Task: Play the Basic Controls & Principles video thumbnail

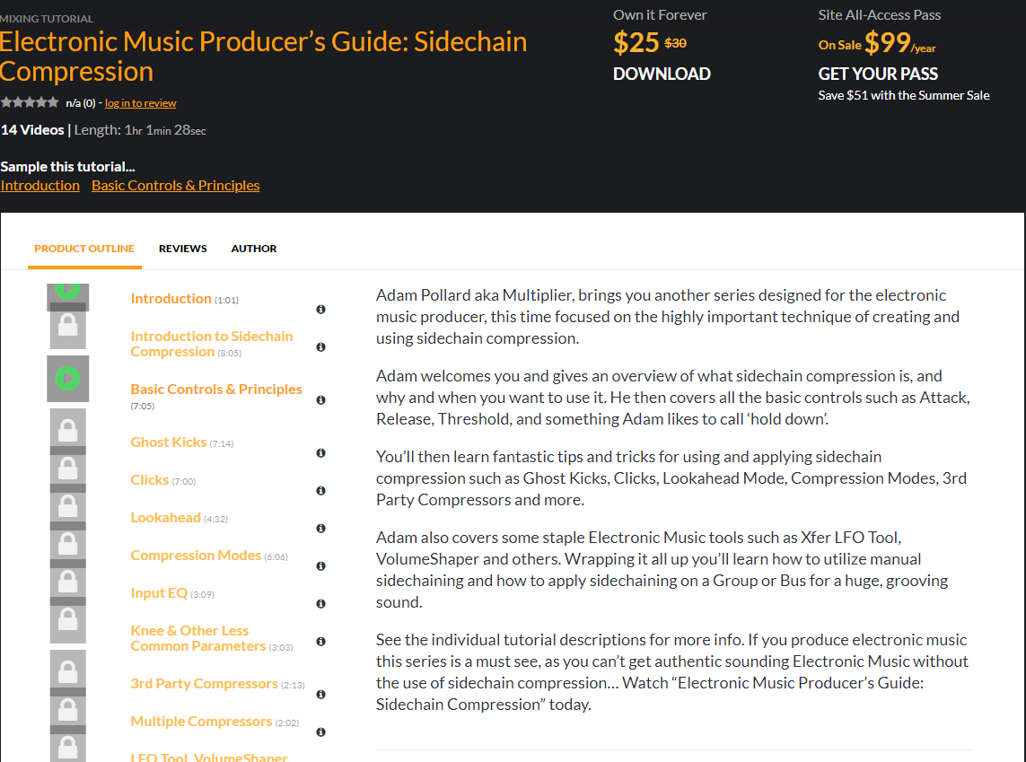Action: tap(68, 379)
